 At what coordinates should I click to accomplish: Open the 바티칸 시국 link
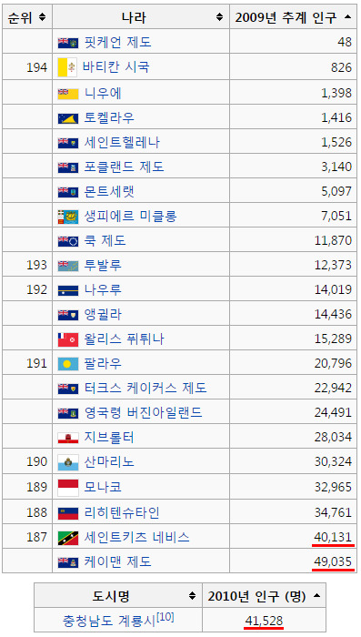coord(116,66)
